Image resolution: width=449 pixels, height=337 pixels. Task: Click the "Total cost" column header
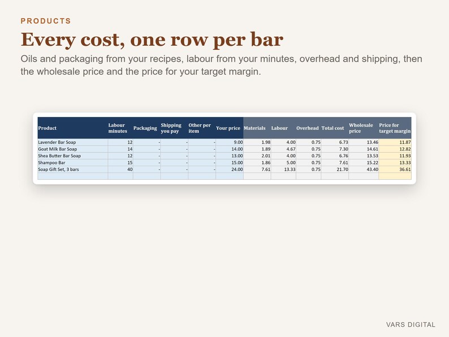(335, 128)
